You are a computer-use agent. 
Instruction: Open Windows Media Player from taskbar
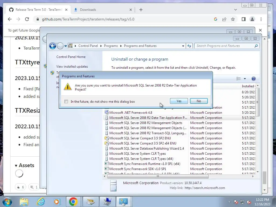[x=57, y=202]
